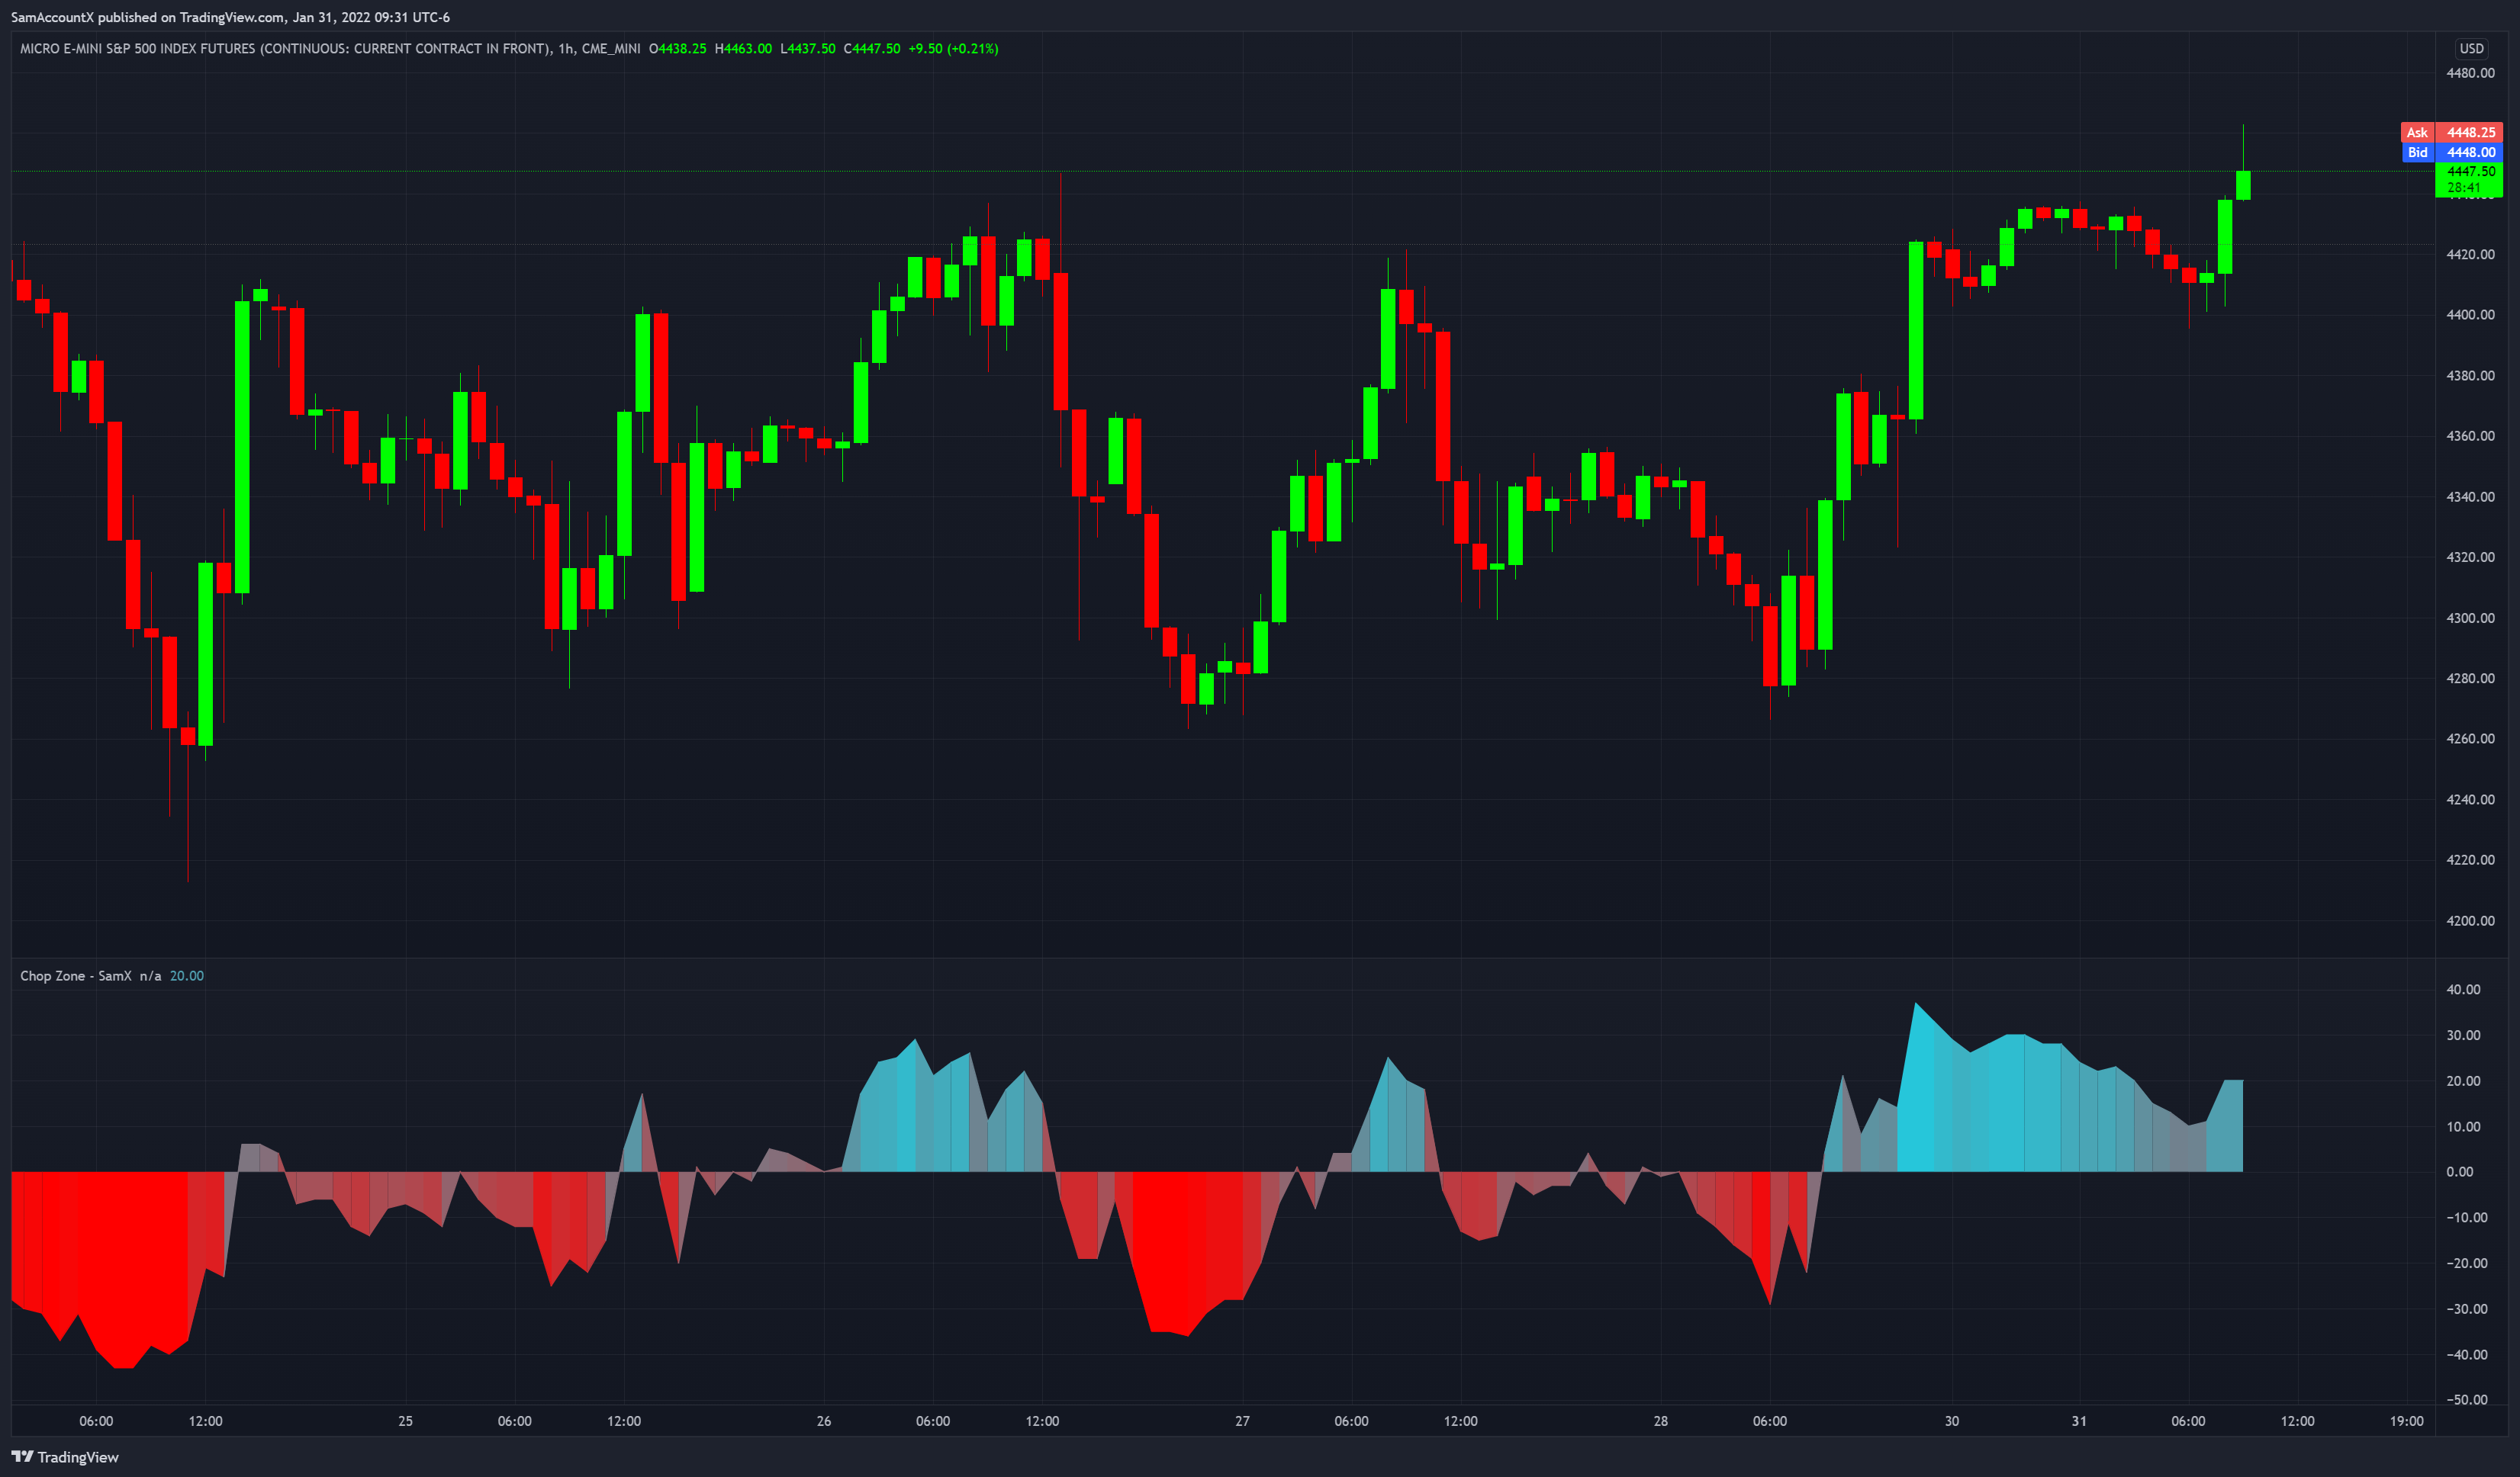
Task: Click the change value +9.50 (+0.21%)
Action: click(x=953, y=48)
